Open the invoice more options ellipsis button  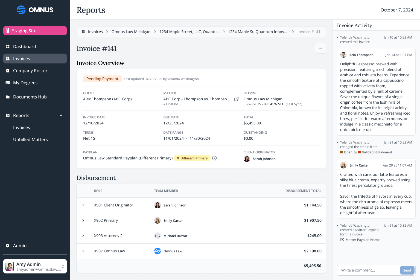pos(320,48)
